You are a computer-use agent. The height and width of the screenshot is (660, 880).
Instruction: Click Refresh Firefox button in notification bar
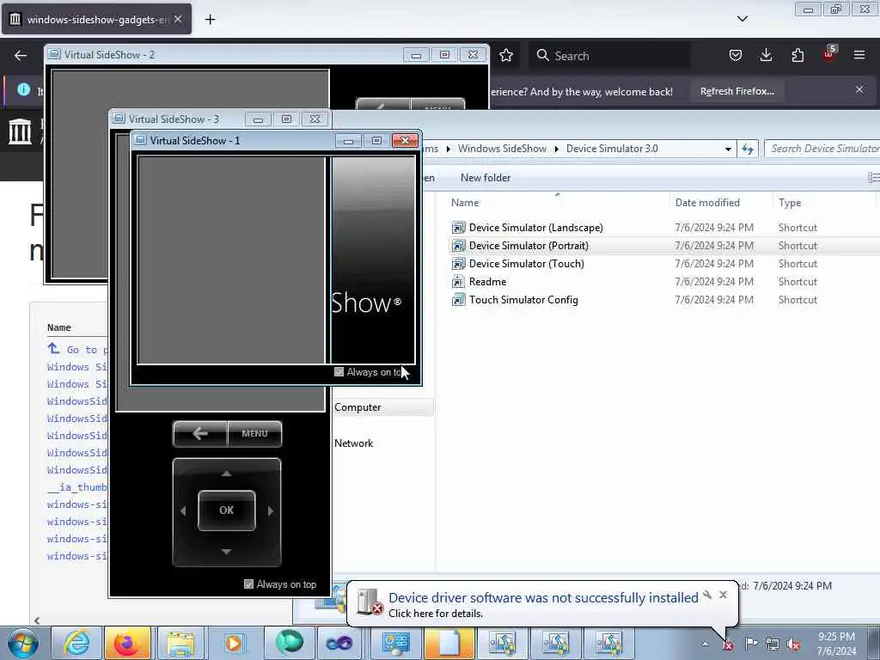736,91
